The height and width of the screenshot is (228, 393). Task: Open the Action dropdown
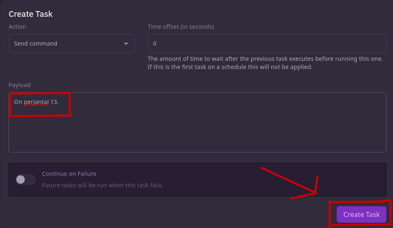pyautogui.click(x=71, y=44)
